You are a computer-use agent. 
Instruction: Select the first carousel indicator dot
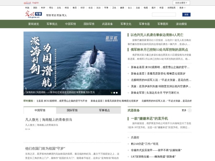click(111, 92)
